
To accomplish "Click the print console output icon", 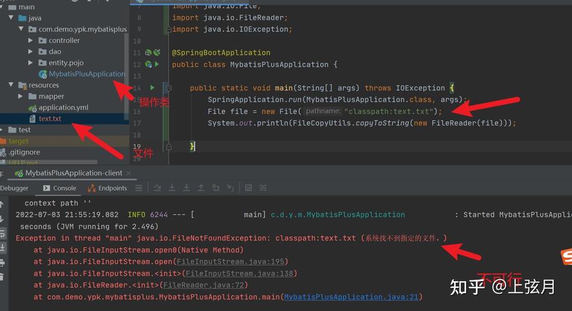I will tap(2, 262).
